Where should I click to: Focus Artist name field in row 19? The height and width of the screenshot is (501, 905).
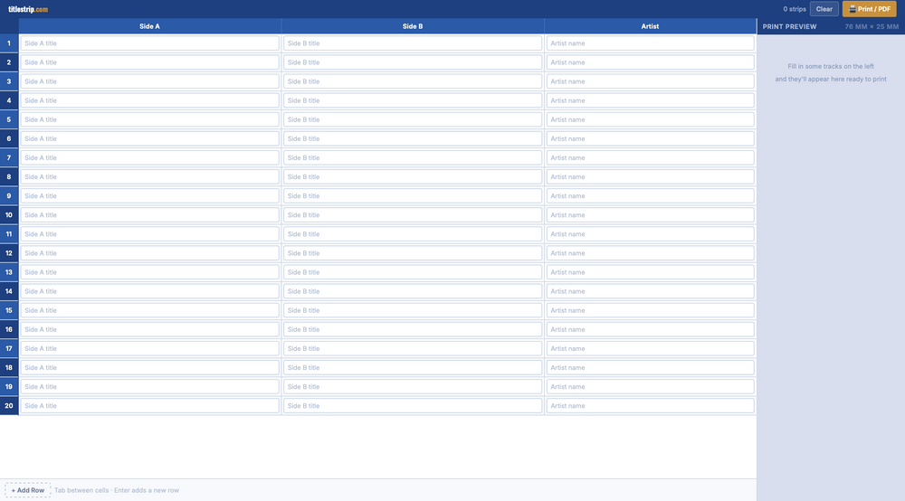(650, 385)
